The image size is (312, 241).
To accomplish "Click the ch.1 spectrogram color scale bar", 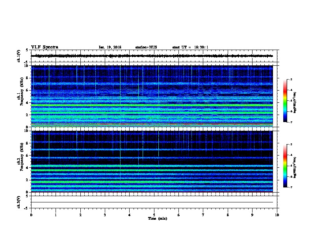I will coord(285,101).
